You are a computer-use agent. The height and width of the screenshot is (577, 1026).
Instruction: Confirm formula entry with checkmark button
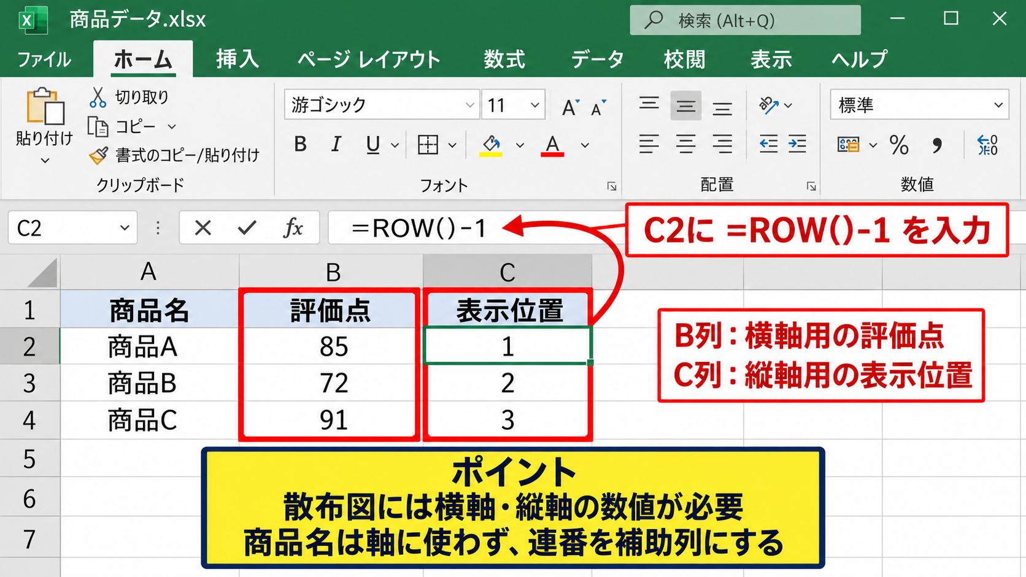[247, 228]
